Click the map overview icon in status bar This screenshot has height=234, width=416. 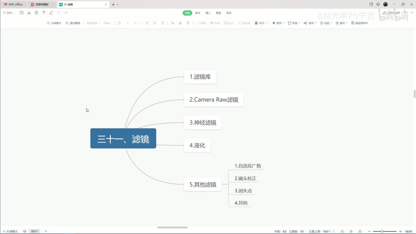360,231
